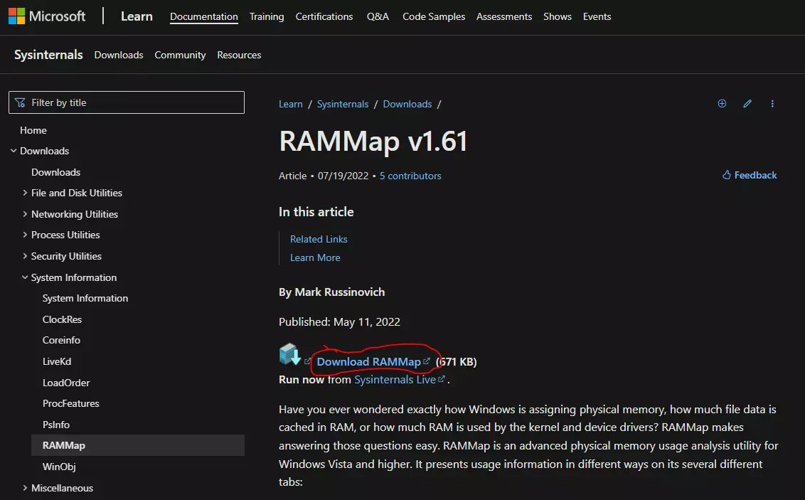Click the Learn breadcrumb link

click(x=291, y=105)
